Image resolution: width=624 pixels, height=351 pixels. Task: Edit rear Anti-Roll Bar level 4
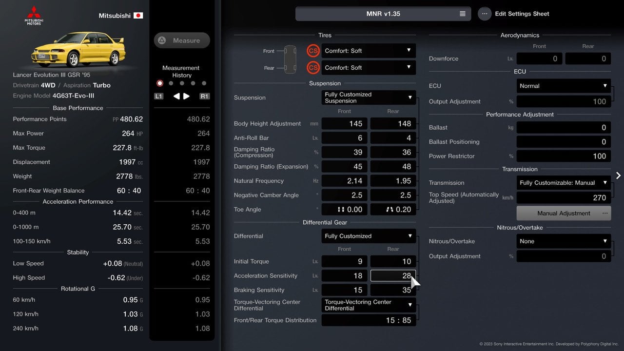(x=393, y=138)
